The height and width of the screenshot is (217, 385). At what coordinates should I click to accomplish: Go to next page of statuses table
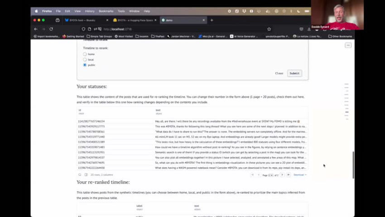(282, 175)
